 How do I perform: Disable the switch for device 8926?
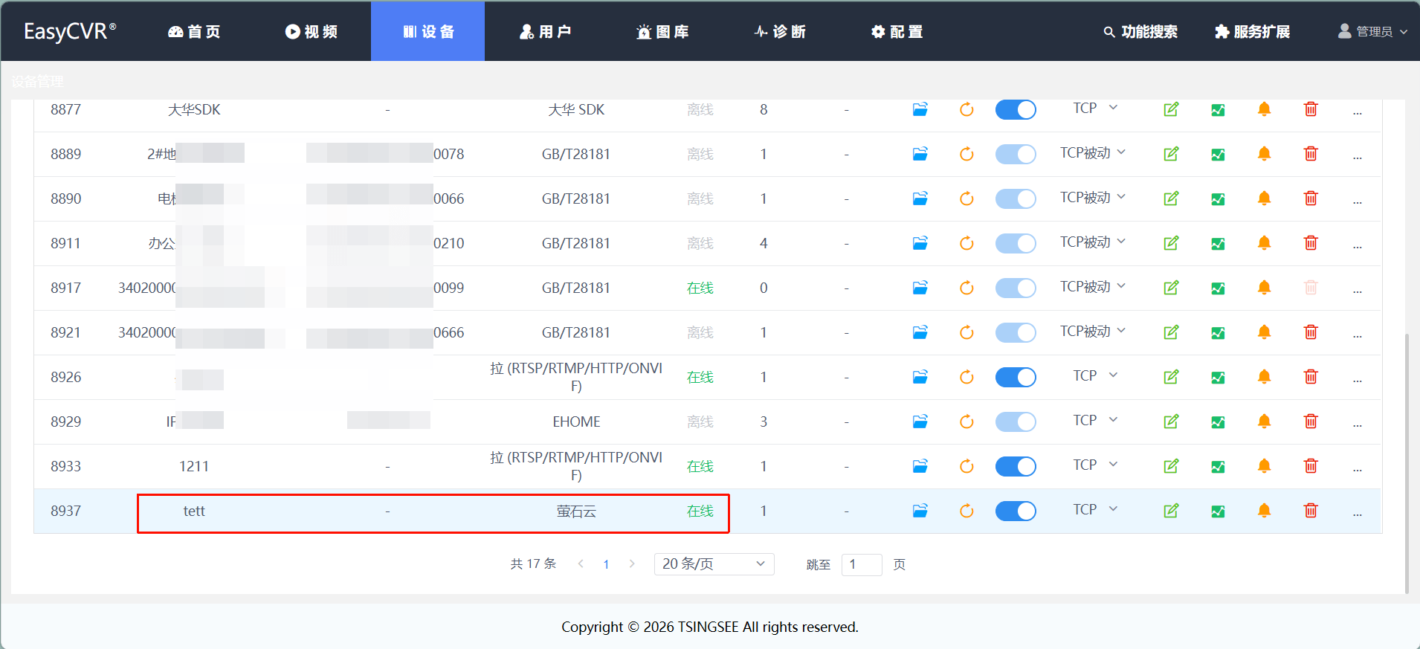click(1016, 378)
